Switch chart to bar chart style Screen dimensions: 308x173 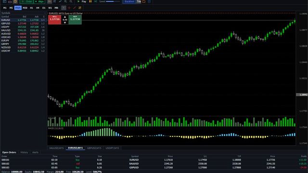[54, 1]
